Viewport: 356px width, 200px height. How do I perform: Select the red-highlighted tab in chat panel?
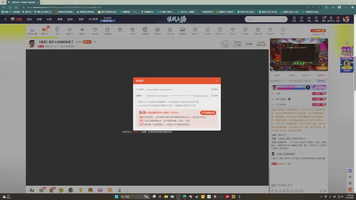pos(321,75)
